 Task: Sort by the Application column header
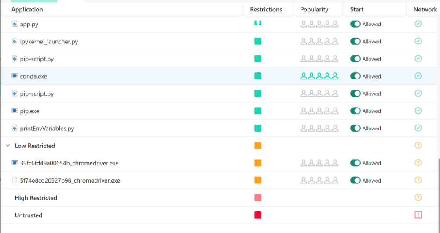[x=27, y=9]
